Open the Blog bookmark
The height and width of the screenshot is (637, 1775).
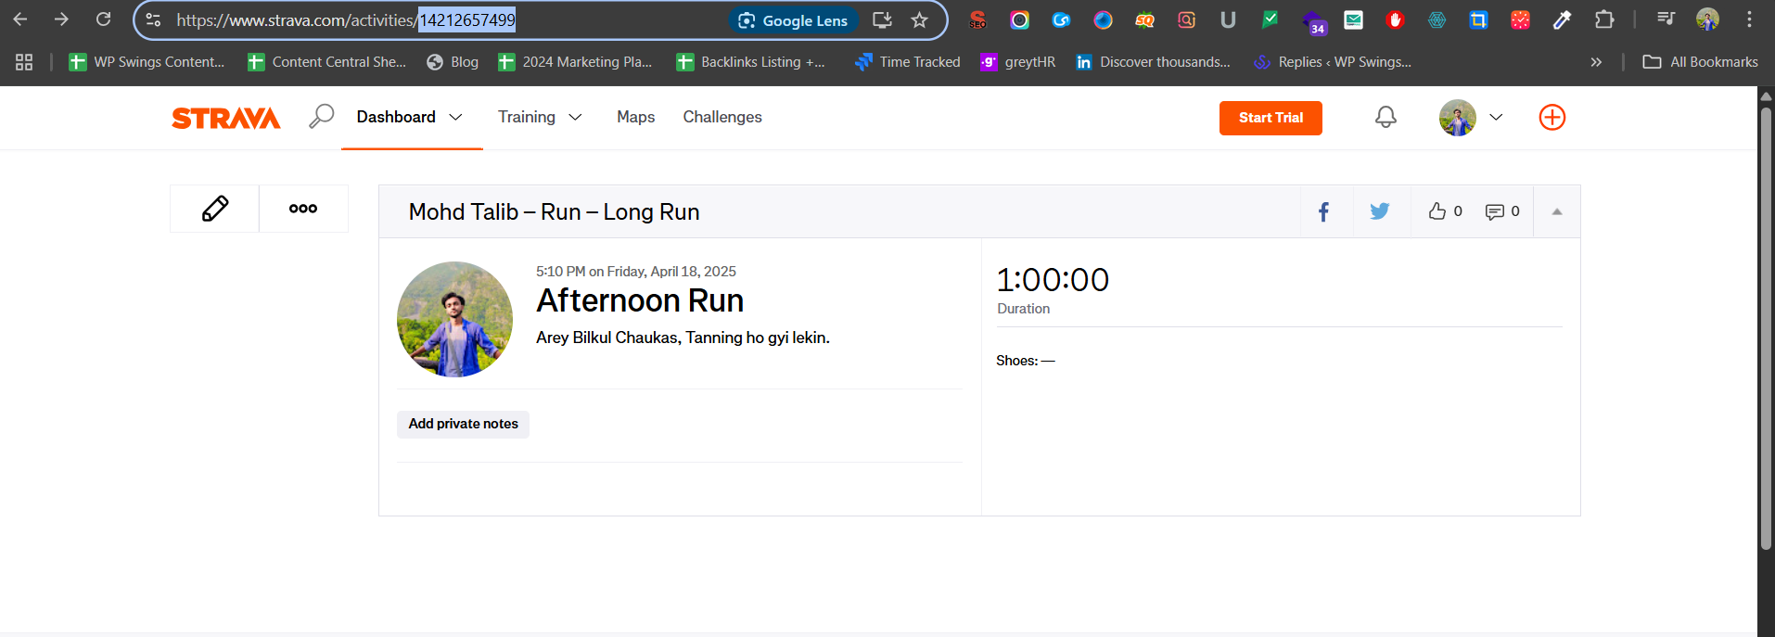pyautogui.click(x=453, y=62)
